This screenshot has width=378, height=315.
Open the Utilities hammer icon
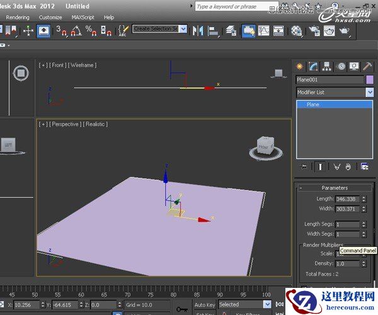(368, 66)
